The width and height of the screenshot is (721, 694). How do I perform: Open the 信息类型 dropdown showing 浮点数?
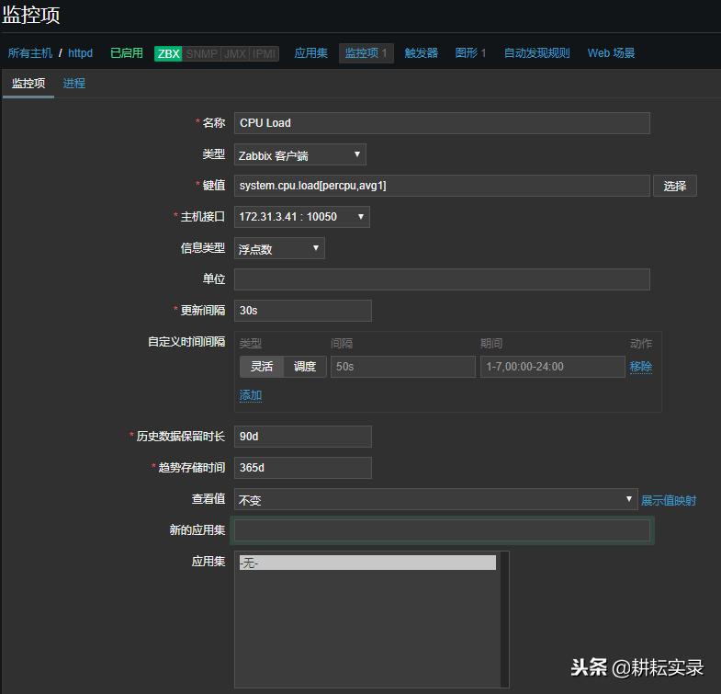point(279,248)
